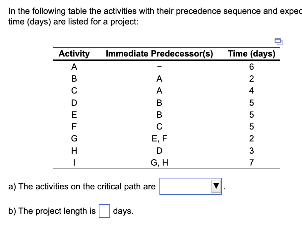Click the dropdown triangle arrow for part a
302x232 pixels.
point(215,186)
